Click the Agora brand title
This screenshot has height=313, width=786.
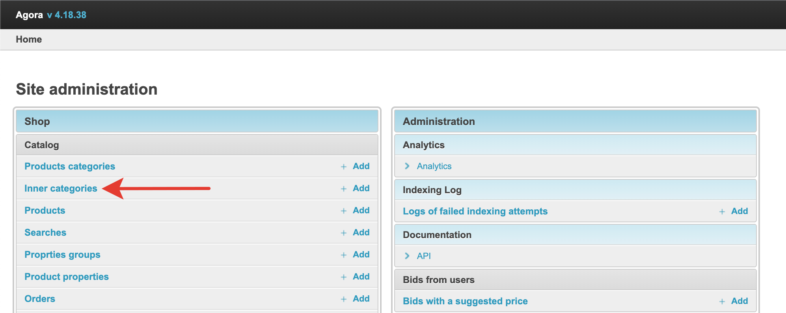click(29, 15)
